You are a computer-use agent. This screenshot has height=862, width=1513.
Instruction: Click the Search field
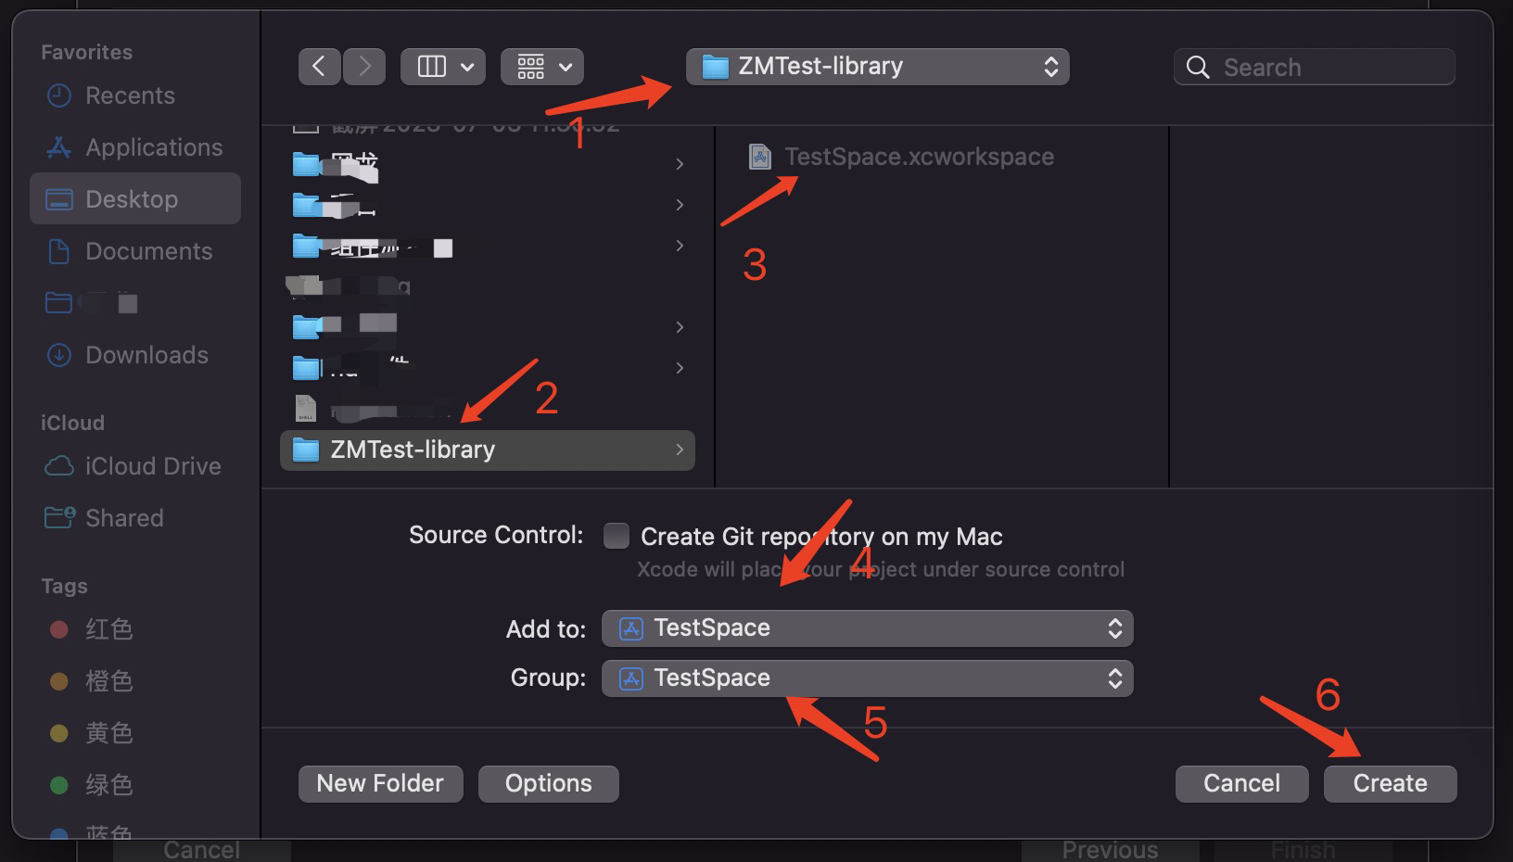click(x=1314, y=67)
